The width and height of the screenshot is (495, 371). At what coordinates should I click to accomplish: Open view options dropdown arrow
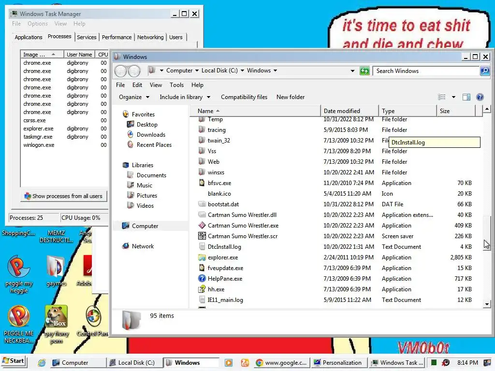[453, 97]
